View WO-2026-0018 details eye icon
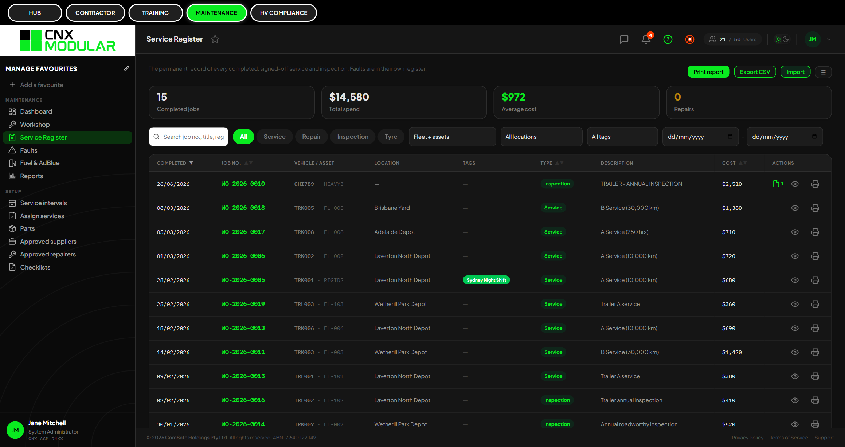 click(795, 208)
